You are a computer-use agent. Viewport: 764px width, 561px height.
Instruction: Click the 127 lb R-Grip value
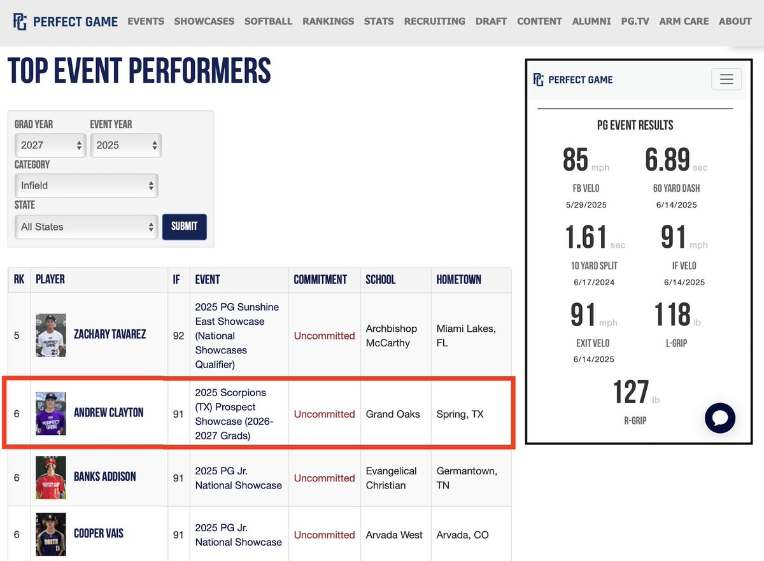click(x=636, y=392)
